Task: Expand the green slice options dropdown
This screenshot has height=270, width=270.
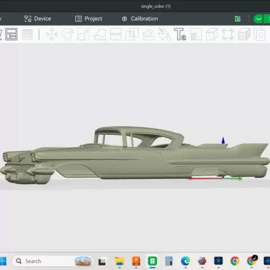Action: tap(258, 19)
